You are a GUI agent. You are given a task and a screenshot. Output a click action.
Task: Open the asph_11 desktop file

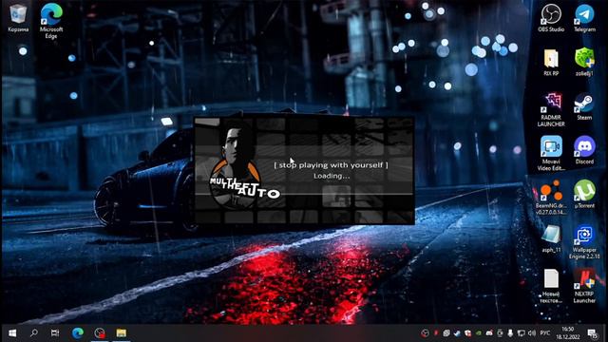click(x=551, y=238)
